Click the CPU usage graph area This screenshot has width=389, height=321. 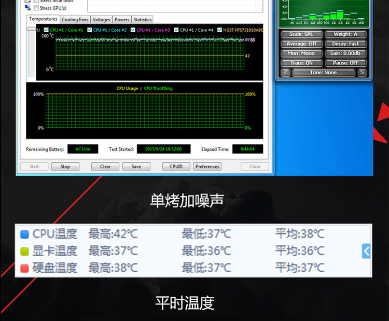[145, 111]
